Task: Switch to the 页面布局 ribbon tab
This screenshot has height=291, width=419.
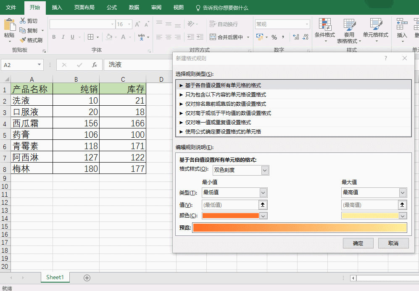Action: [x=84, y=8]
